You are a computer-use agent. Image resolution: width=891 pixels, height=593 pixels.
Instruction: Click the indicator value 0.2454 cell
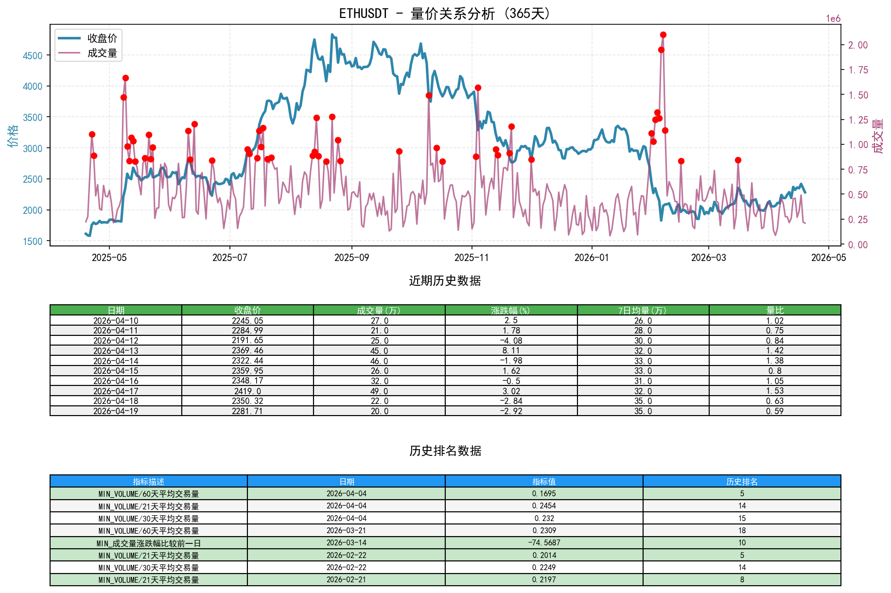pos(544,506)
